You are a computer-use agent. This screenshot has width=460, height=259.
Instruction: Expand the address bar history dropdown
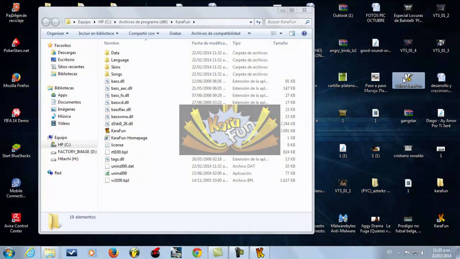[x=251, y=22]
